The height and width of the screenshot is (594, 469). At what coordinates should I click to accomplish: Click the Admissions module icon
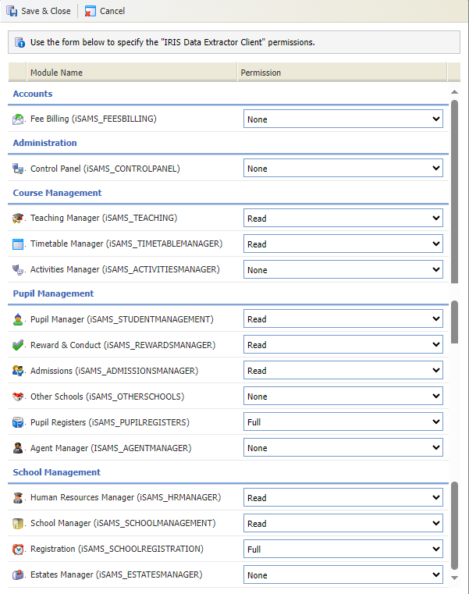(x=18, y=371)
